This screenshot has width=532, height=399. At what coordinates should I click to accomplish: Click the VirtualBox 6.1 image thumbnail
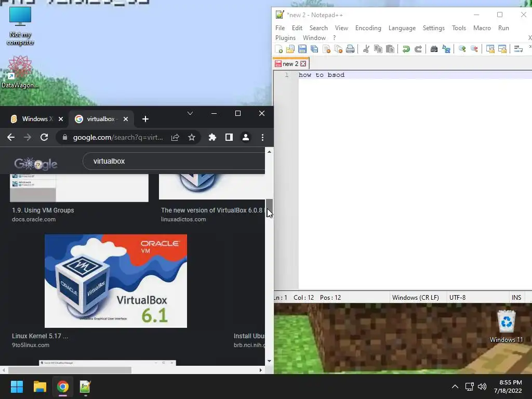point(116,281)
